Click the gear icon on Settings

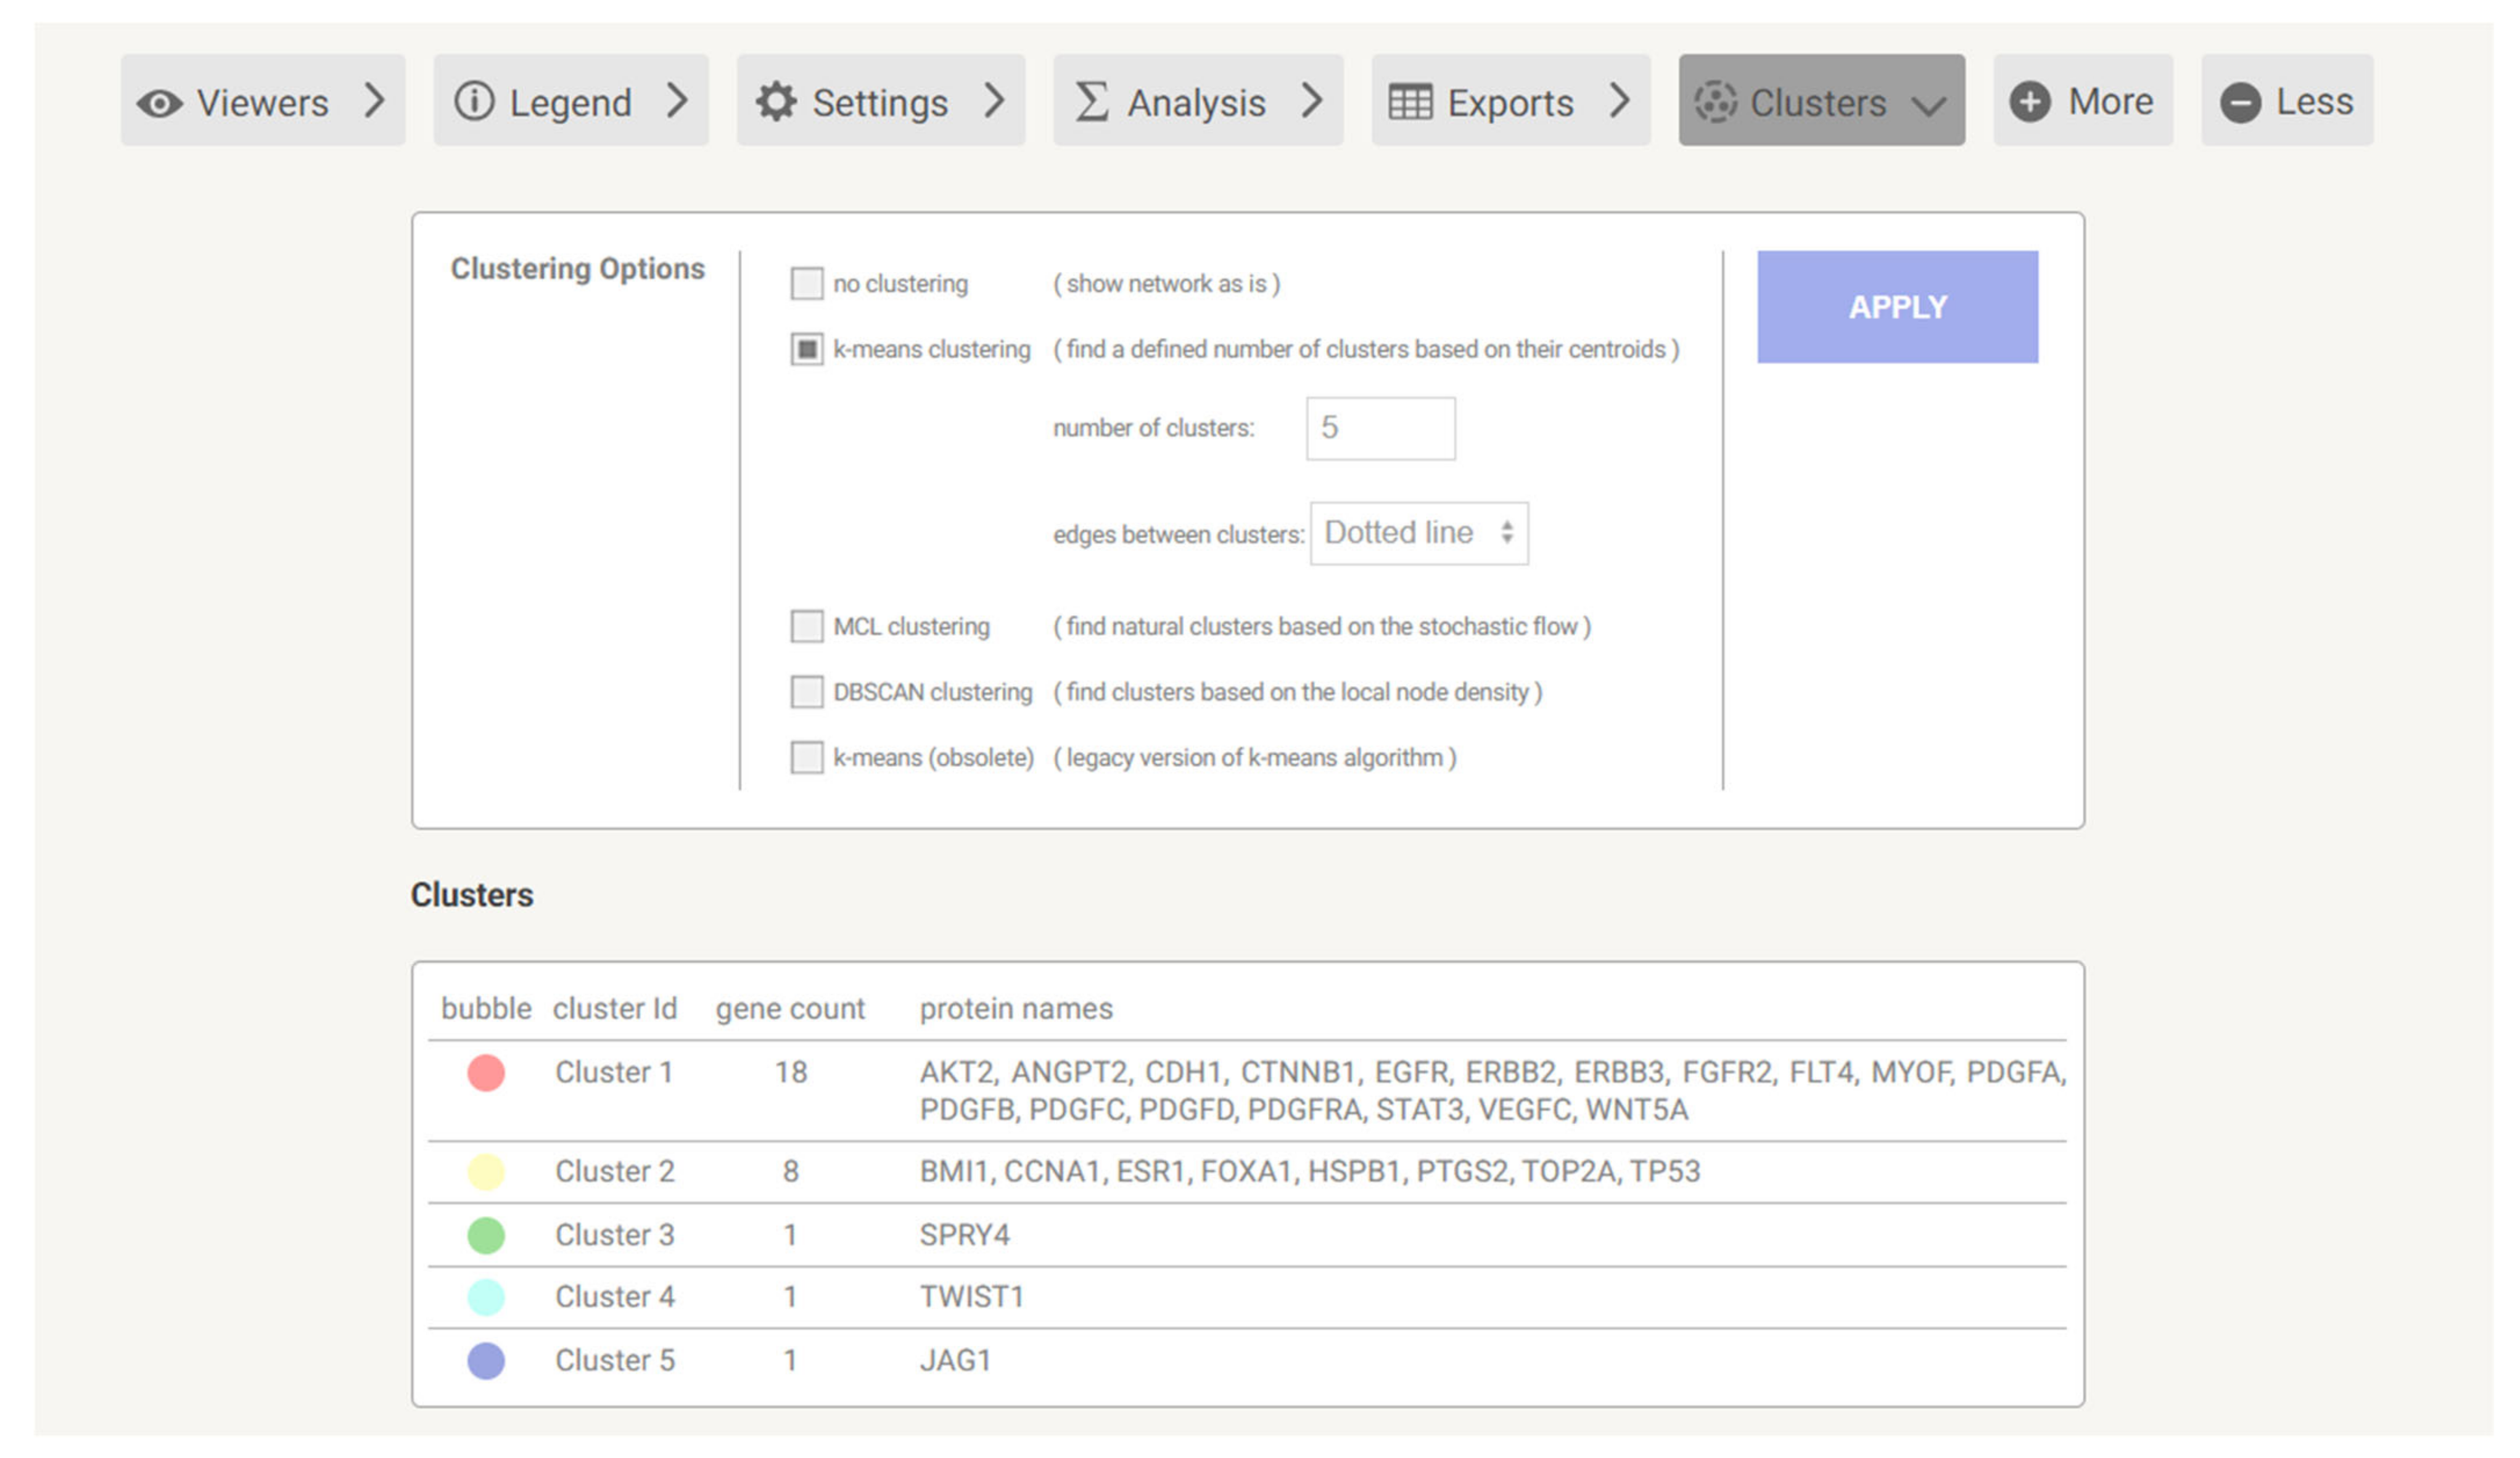pyautogui.click(x=776, y=102)
